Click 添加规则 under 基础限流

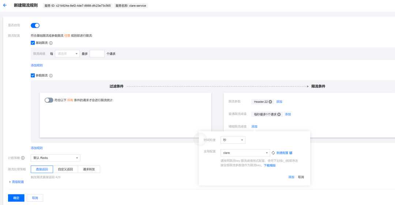pos(37,65)
